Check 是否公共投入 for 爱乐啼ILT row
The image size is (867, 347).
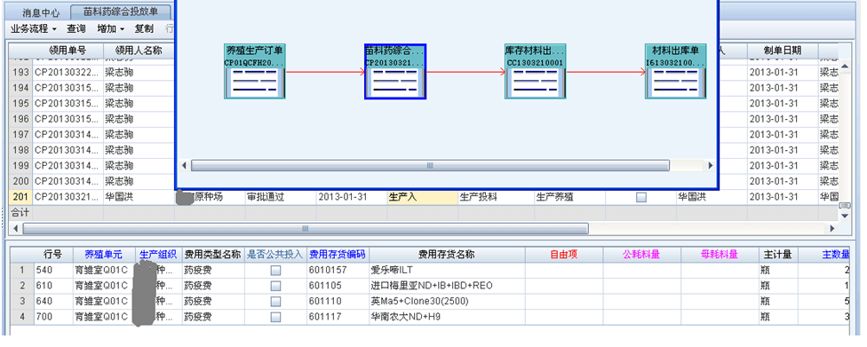275,270
